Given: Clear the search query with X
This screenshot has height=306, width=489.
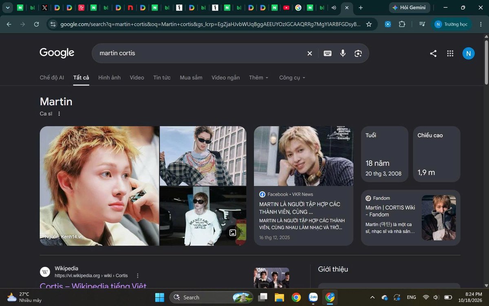Looking at the screenshot, I should [x=310, y=53].
